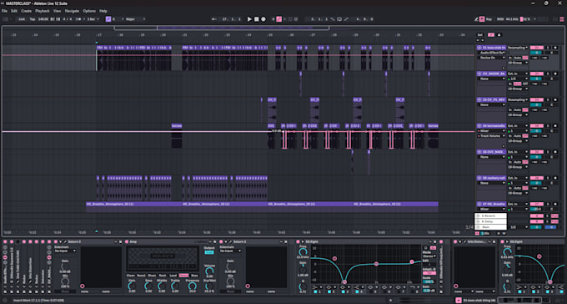Open the File menu

4,11
